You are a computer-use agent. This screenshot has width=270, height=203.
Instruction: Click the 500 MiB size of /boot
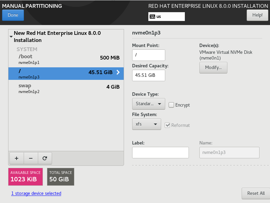tap(110, 58)
